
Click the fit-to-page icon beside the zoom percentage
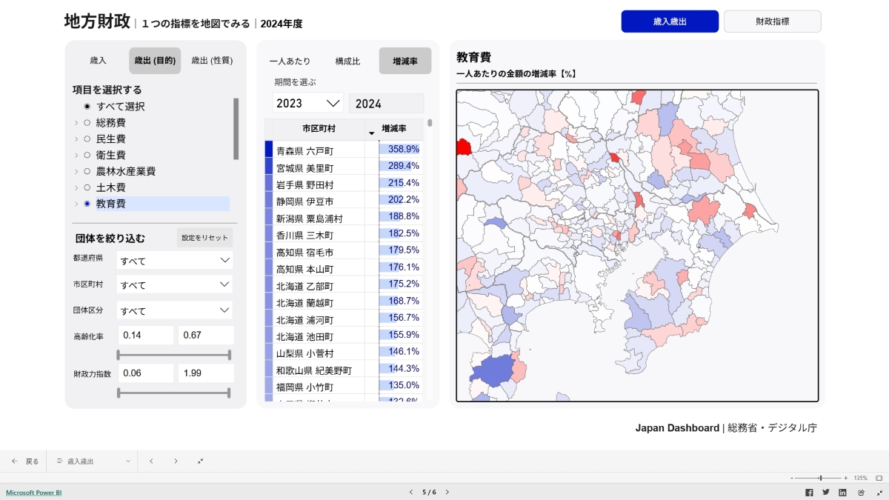pos(879,479)
